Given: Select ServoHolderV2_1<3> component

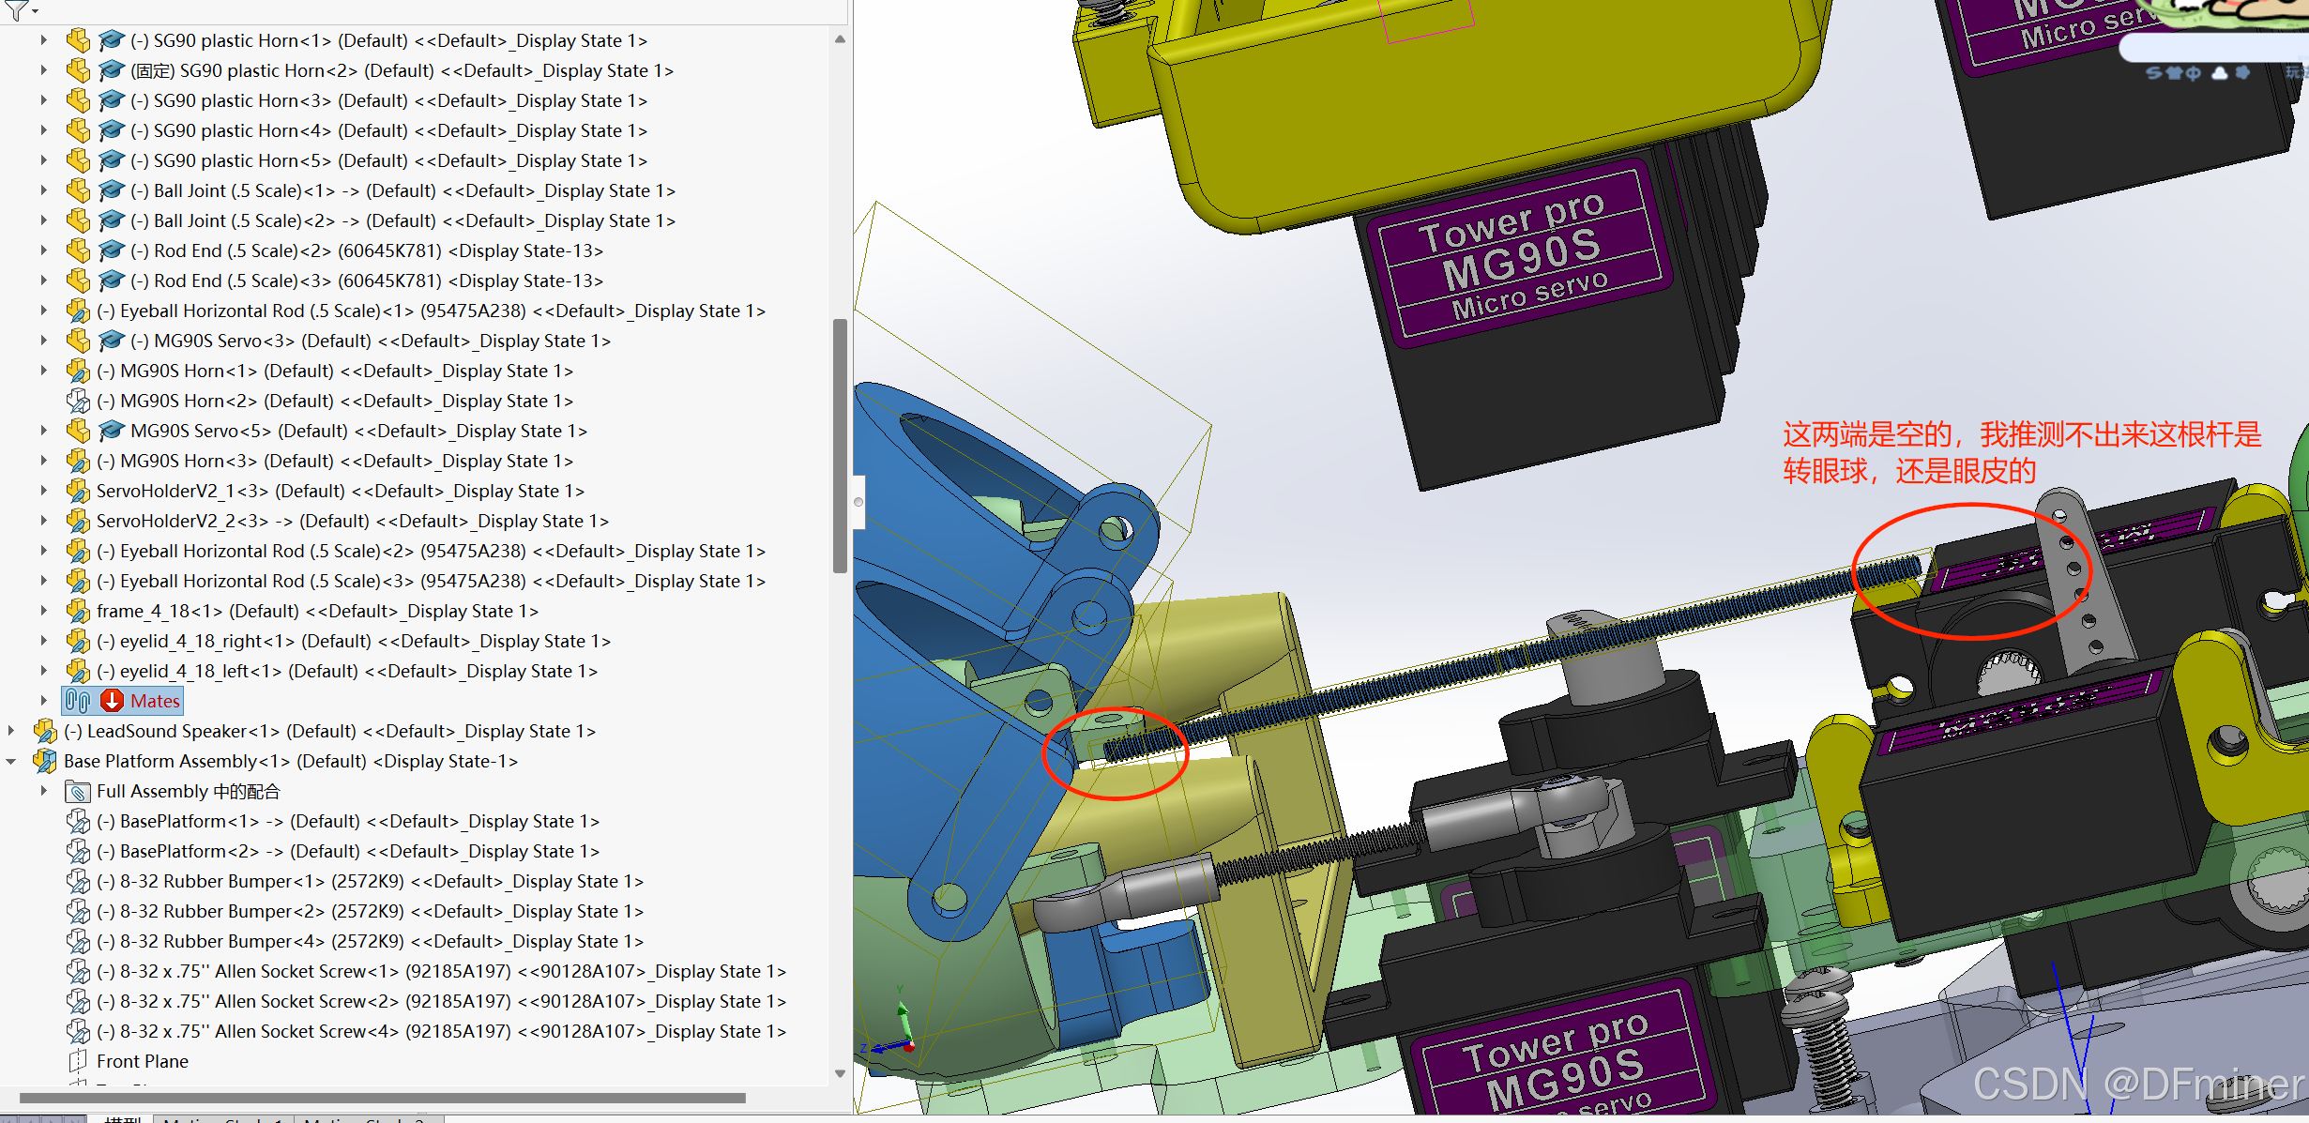Looking at the screenshot, I should pos(340,491).
